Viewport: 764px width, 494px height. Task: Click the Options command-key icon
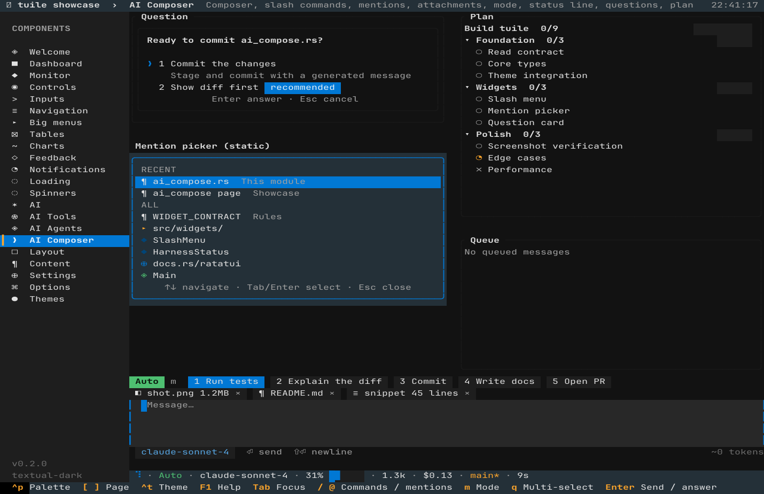[x=14, y=287]
